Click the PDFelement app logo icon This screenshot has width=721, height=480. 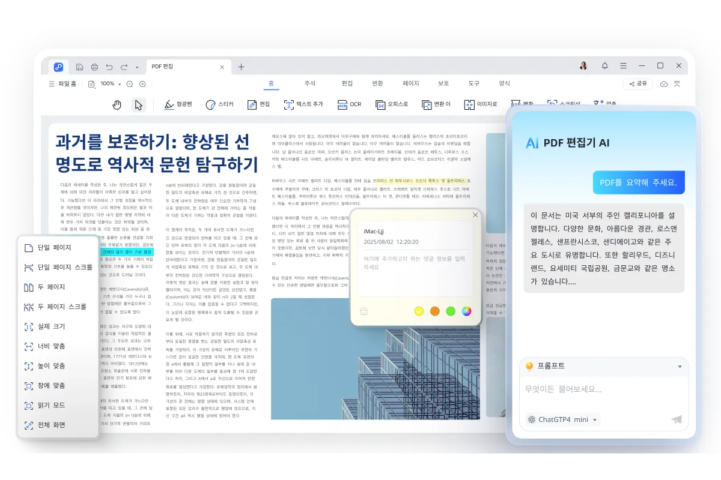tap(58, 67)
